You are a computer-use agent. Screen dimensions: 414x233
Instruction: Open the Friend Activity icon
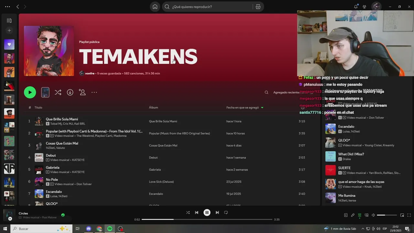[365, 7]
